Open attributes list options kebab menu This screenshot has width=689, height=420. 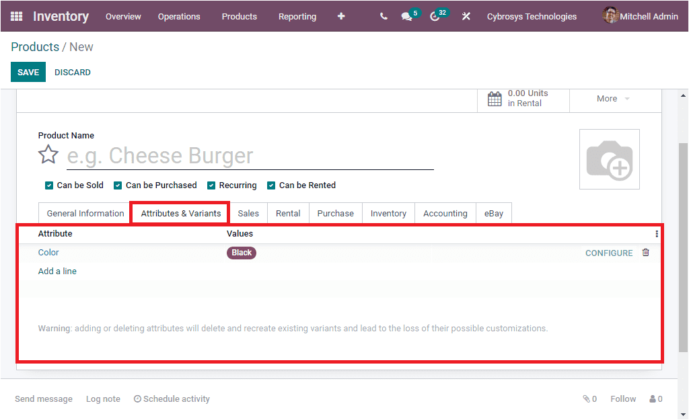pos(656,233)
